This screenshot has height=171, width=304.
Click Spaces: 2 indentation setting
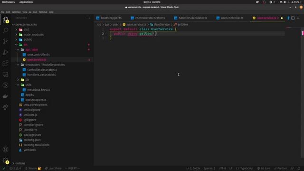pos(209,169)
